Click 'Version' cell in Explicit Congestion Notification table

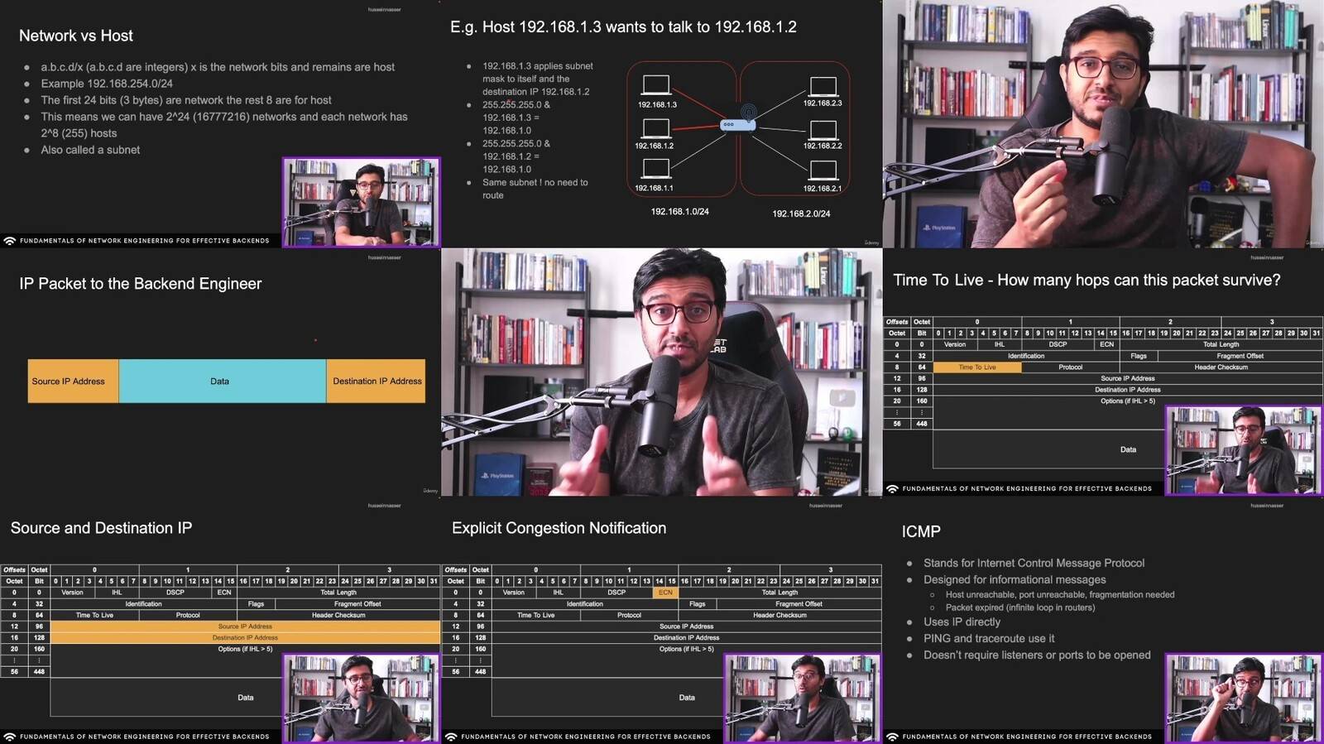pyautogui.click(x=513, y=593)
